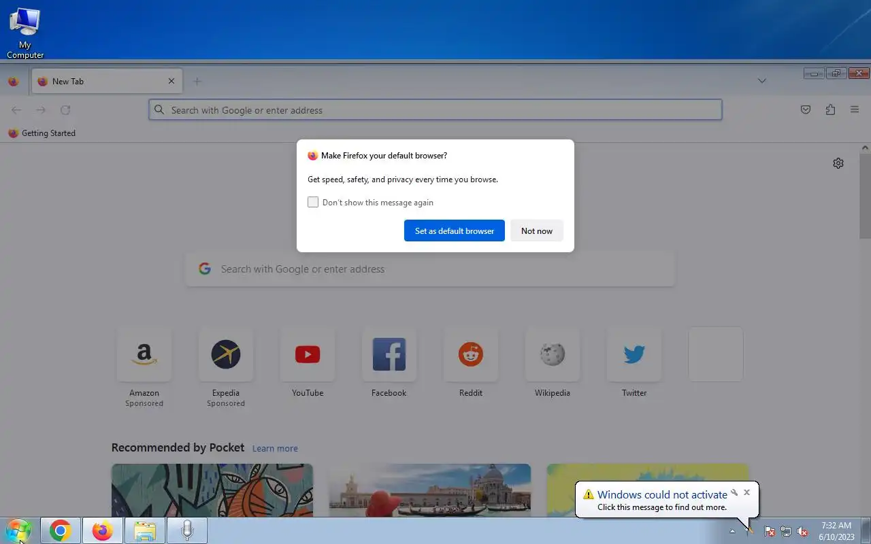Follow the Learn more Pocket link
Viewport: 871px width, 544px height.
click(x=275, y=448)
